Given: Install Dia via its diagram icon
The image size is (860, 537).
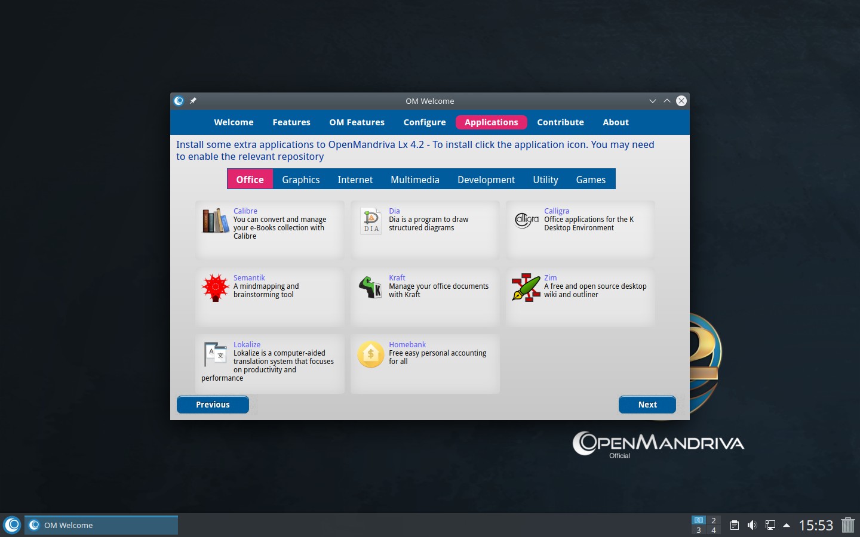Looking at the screenshot, I should click(x=371, y=221).
